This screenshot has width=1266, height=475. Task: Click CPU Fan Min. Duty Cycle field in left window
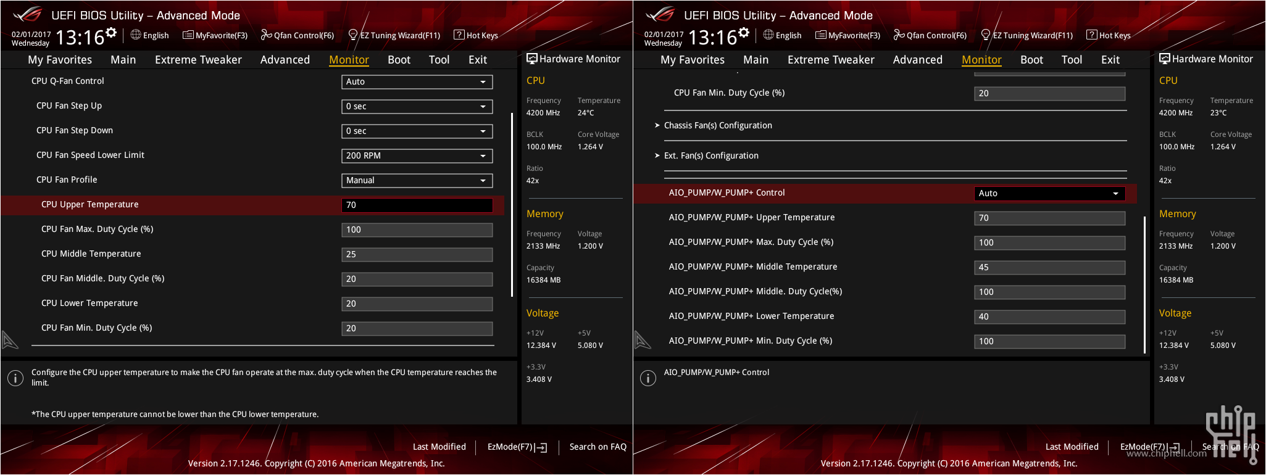(417, 328)
